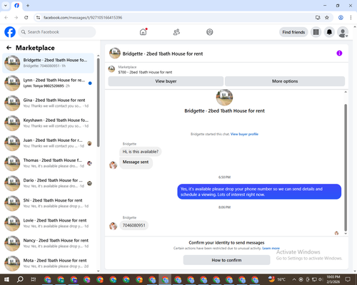Viewport: 357px width, 285px height.
Task: Click the unread blue dot on Lynn chat
Action: [90, 83]
